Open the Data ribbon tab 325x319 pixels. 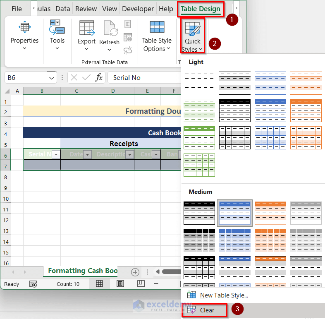click(x=62, y=9)
